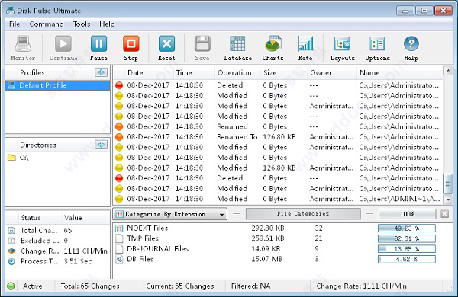Viewport: 458px width, 297px height.
Task: Click the 4.62 % progress bar
Action: [407, 259]
